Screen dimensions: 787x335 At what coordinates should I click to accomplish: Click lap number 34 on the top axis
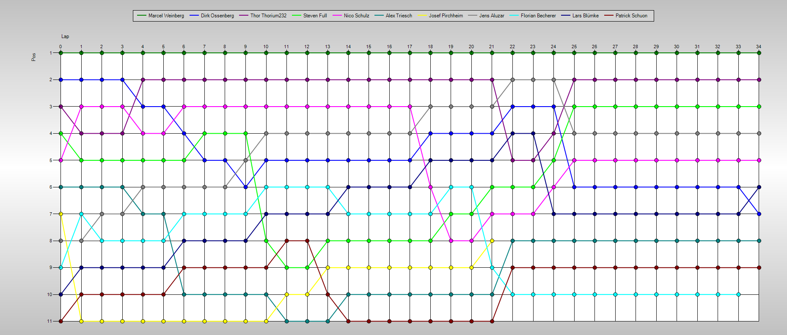point(759,47)
